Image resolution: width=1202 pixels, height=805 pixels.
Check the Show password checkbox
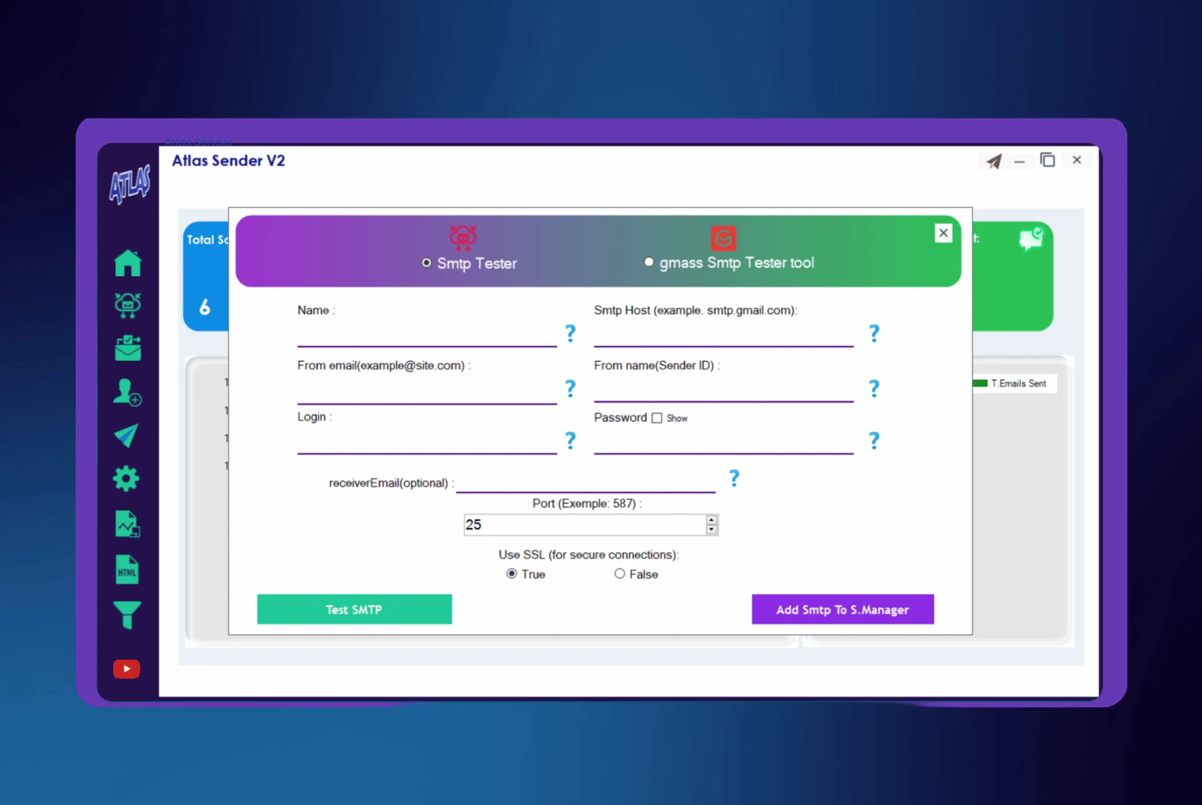(657, 418)
